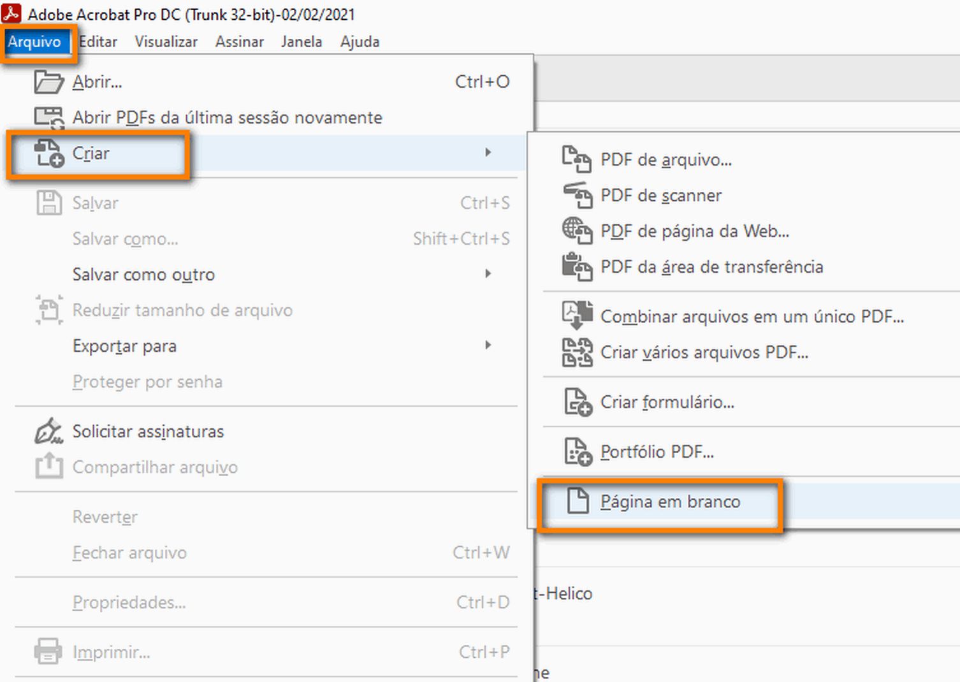Select the Portfólio PDF icon

coord(578,451)
